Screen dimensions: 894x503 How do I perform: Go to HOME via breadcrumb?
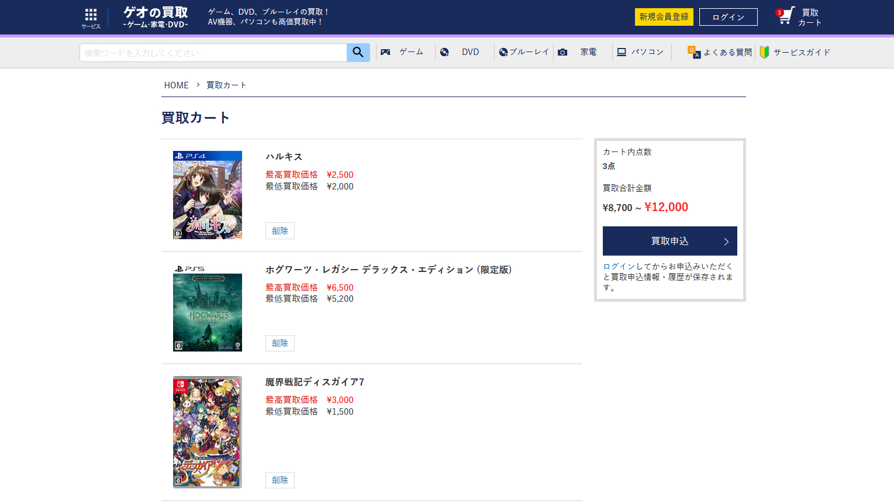coord(176,85)
